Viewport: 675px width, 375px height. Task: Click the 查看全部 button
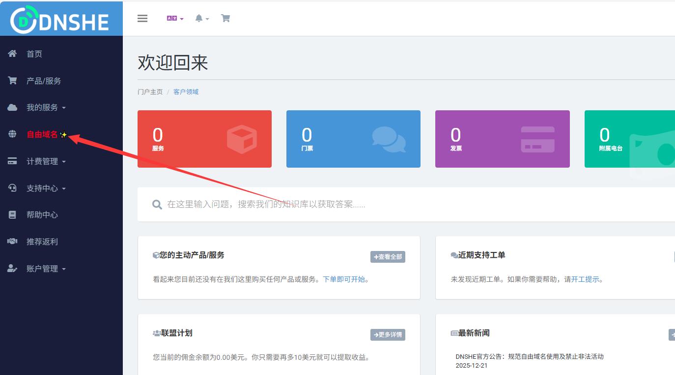[x=388, y=256]
